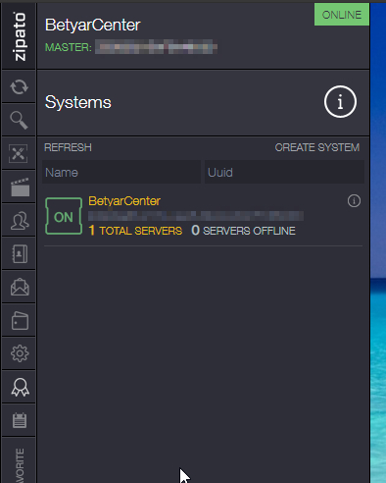Open the clapperboard scenes sidebar icon
The image size is (386, 483).
click(x=20, y=187)
